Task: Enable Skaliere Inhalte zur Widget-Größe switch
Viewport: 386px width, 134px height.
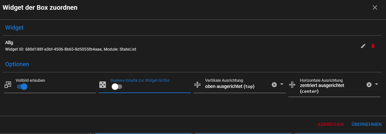Action: (x=117, y=87)
